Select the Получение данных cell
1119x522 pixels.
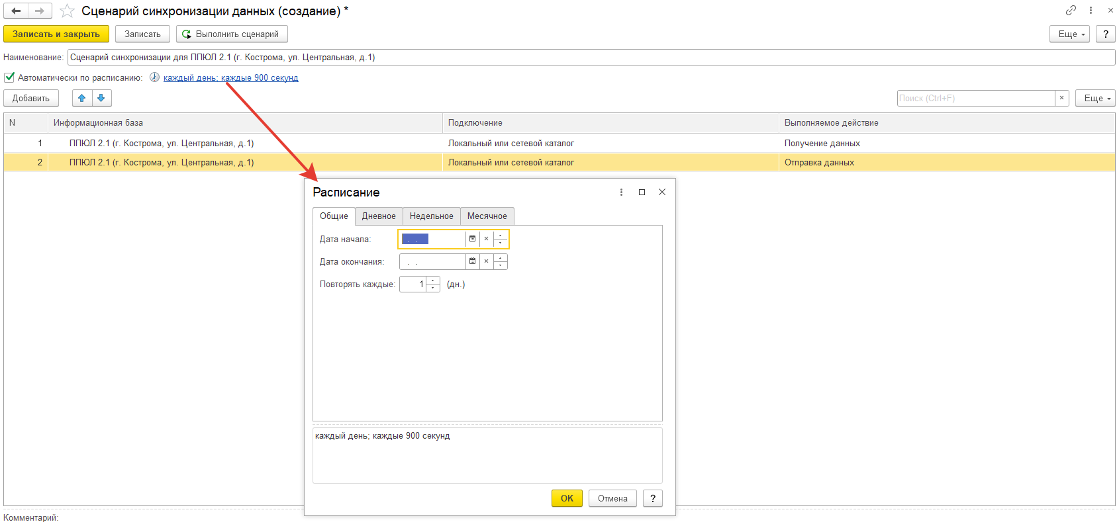pos(947,143)
